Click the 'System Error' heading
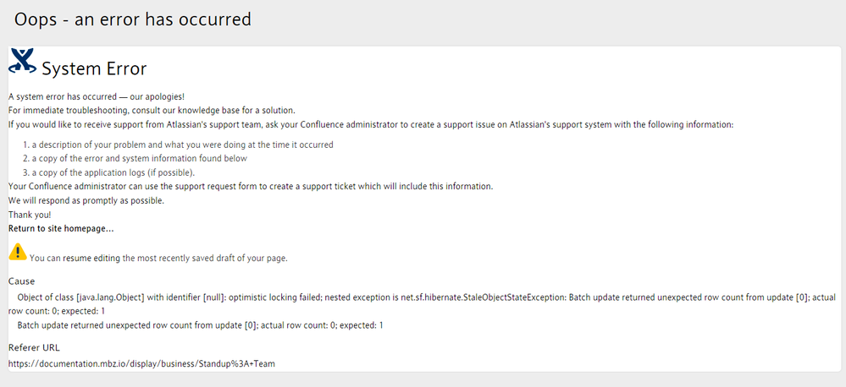Viewport: 846px width, 387px height. (94, 68)
